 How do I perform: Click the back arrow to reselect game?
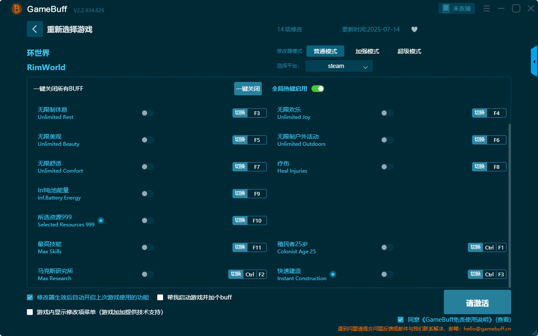[x=35, y=29]
